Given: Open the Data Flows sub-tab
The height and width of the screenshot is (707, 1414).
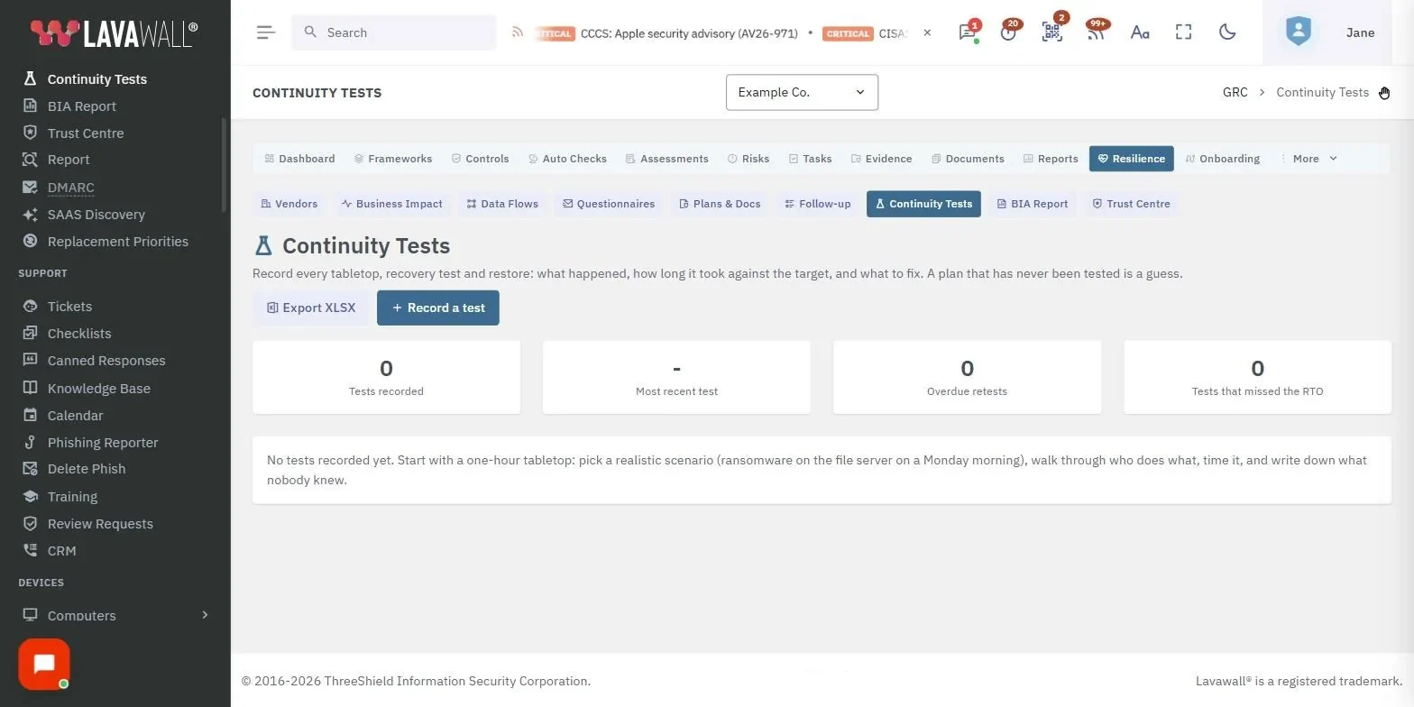Looking at the screenshot, I should 502,204.
